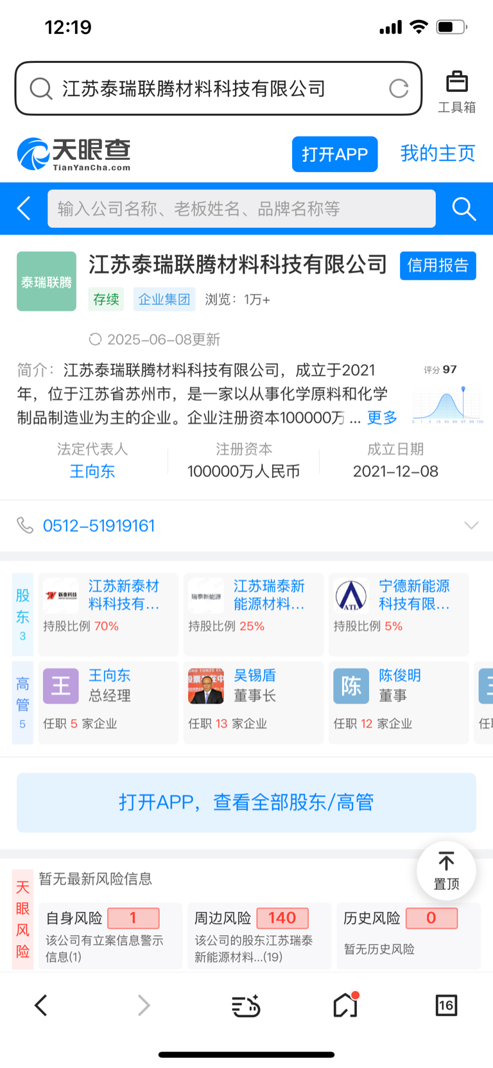Screen dimensions: 493x1068
Task: Tap the white search magnifier icon
Action: coord(464,209)
